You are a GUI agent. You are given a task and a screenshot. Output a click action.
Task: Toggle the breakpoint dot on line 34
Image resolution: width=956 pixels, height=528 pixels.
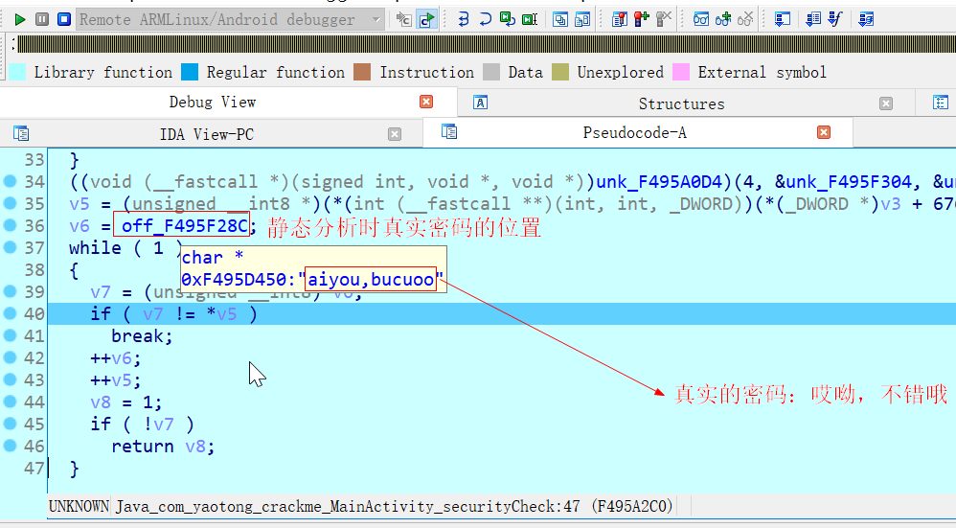(10, 181)
